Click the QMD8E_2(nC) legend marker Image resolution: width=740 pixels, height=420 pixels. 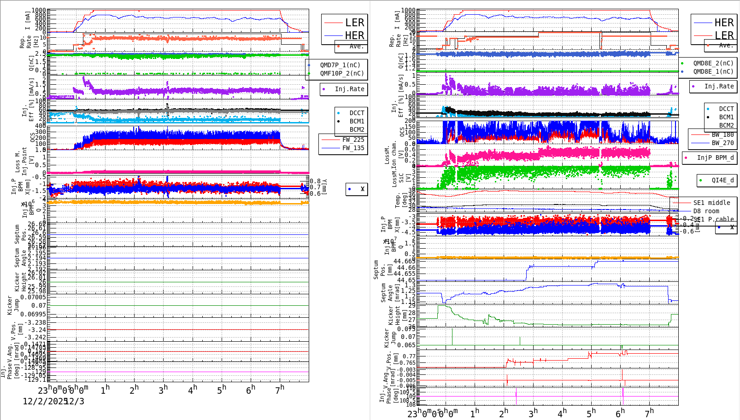pyautogui.click(x=683, y=64)
